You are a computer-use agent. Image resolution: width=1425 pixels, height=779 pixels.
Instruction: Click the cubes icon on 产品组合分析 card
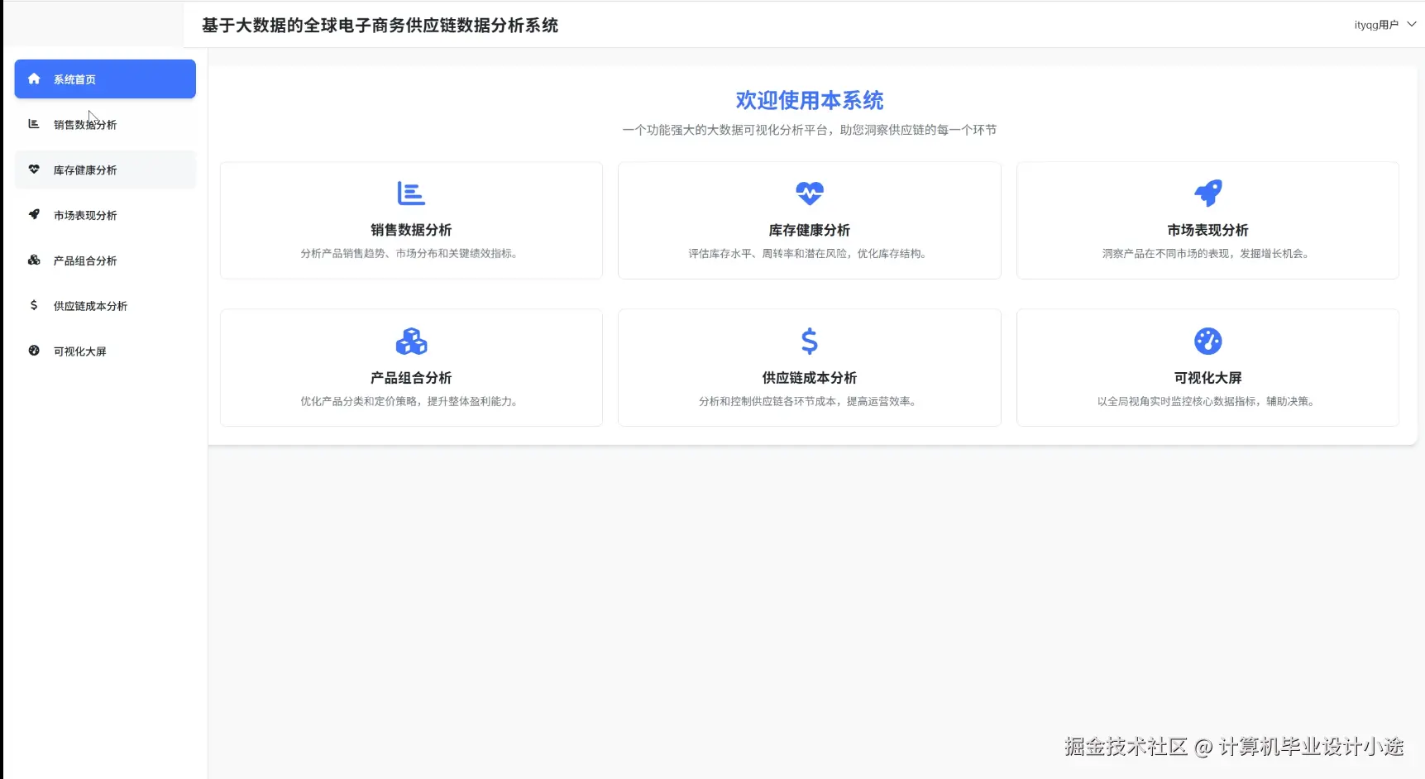pyautogui.click(x=411, y=341)
